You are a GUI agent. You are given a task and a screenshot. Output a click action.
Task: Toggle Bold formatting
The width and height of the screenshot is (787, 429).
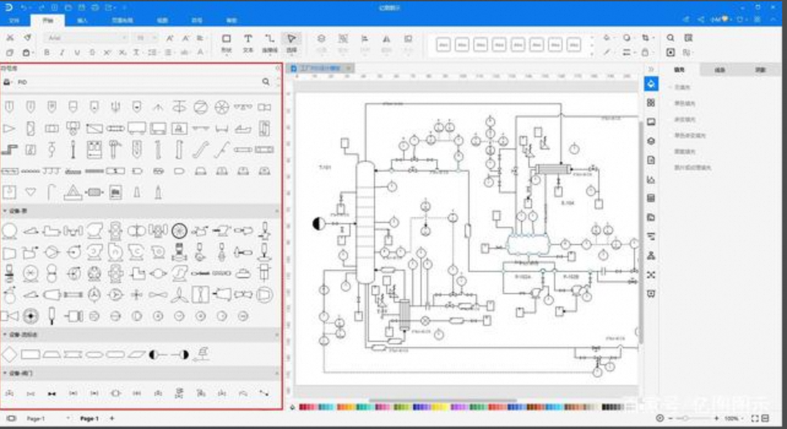47,53
